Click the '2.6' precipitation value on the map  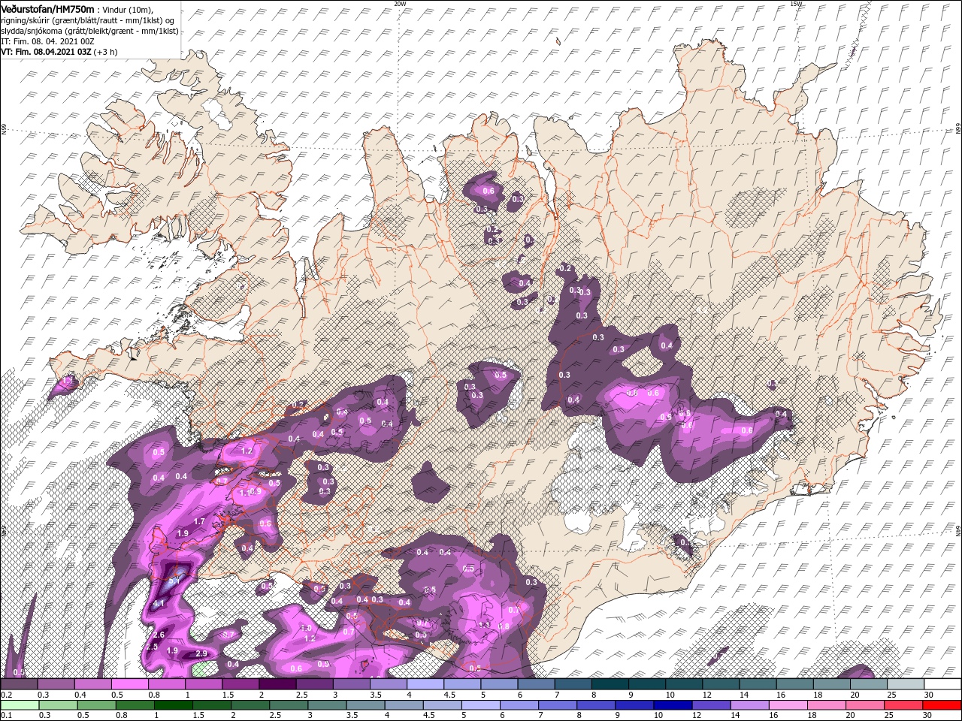pos(159,635)
